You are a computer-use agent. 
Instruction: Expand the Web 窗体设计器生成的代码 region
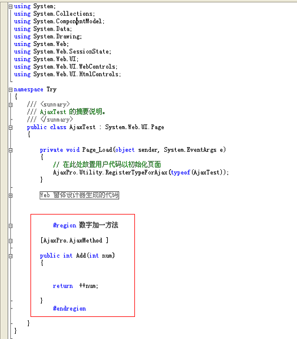tap(10, 195)
